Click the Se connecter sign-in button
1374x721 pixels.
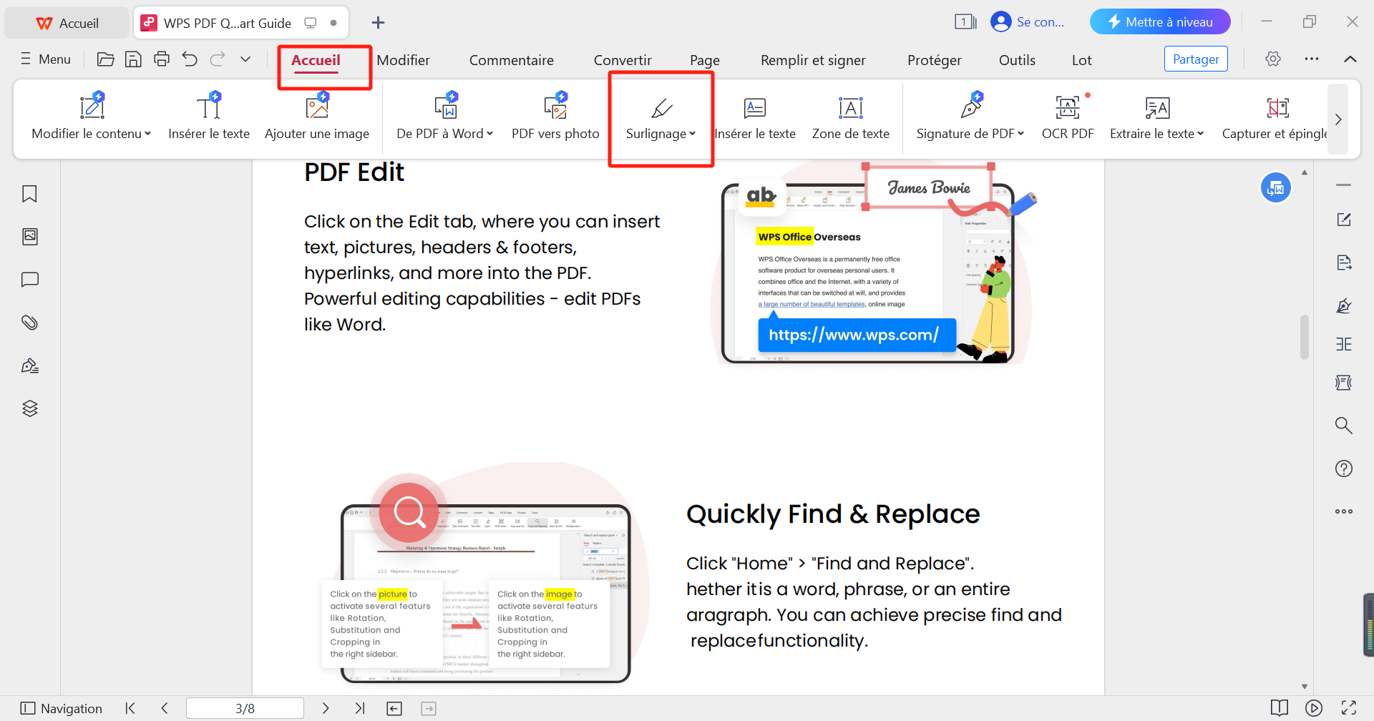(x=1028, y=22)
